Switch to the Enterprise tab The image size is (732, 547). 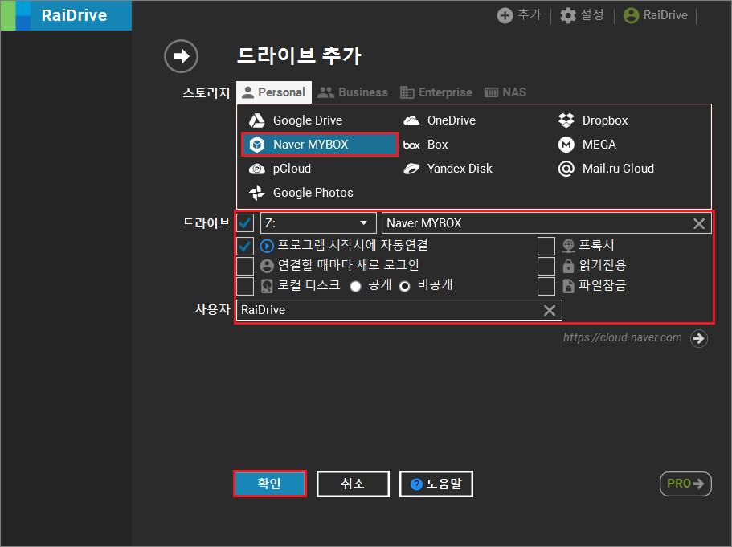click(436, 92)
